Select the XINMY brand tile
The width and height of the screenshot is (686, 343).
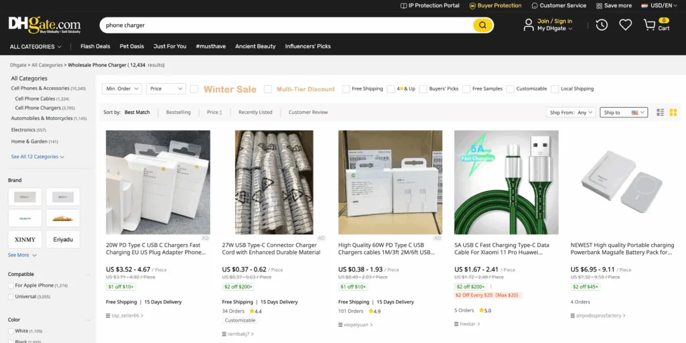25,239
